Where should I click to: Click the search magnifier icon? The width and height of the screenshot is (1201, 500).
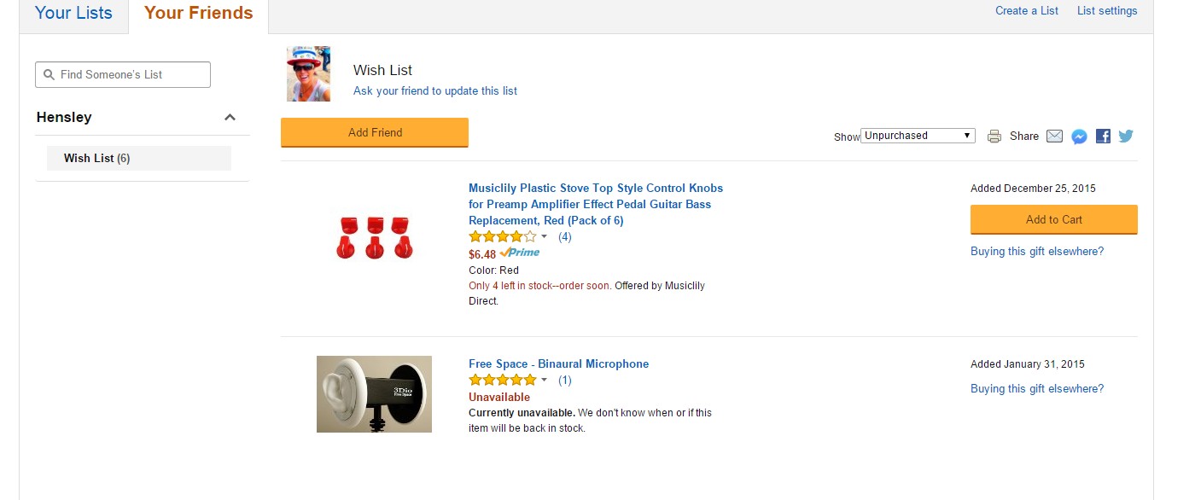click(x=49, y=75)
